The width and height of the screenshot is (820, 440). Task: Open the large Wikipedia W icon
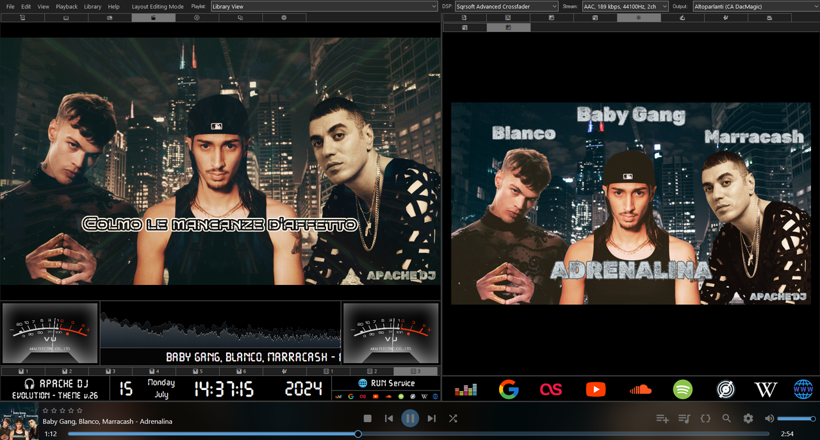click(766, 389)
